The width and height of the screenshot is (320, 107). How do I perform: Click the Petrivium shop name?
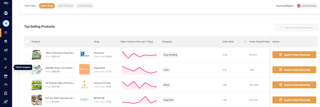(x=99, y=53)
